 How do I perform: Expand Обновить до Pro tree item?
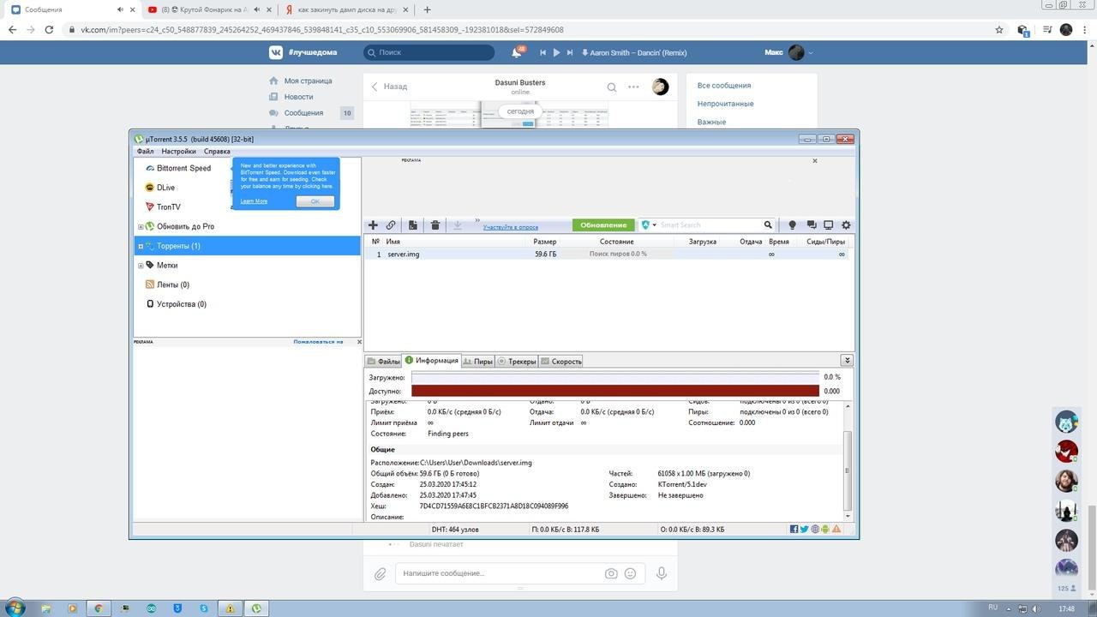pyautogui.click(x=141, y=227)
